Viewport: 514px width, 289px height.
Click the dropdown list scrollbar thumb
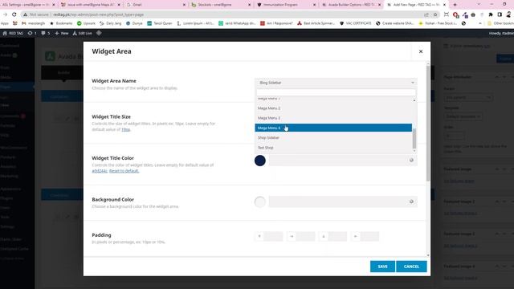414,138
